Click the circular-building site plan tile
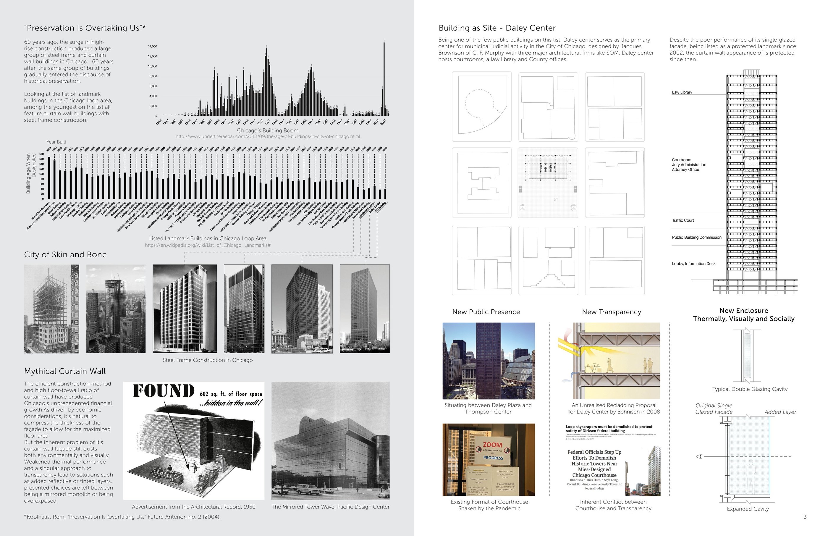The width and height of the screenshot is (828, 536). pyautogui.click(x=481, y=106)
